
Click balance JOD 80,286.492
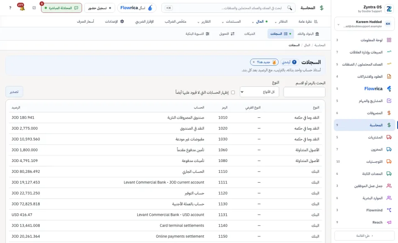(26, 172)
